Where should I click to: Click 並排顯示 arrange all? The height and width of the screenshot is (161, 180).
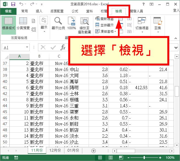105,25
